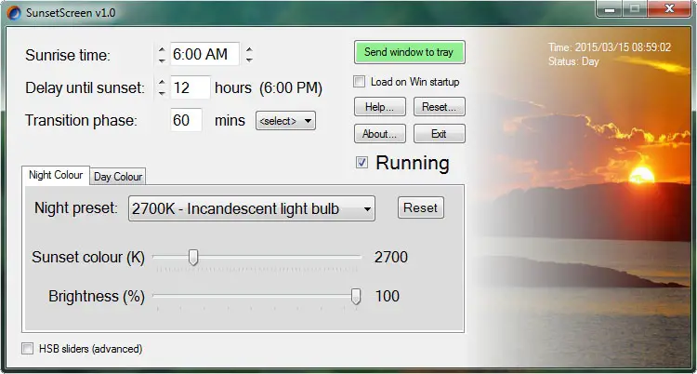The width and height of the screenshot is (697, 374).
Task: Click Send window to tray button
Action: click(410, 52)
